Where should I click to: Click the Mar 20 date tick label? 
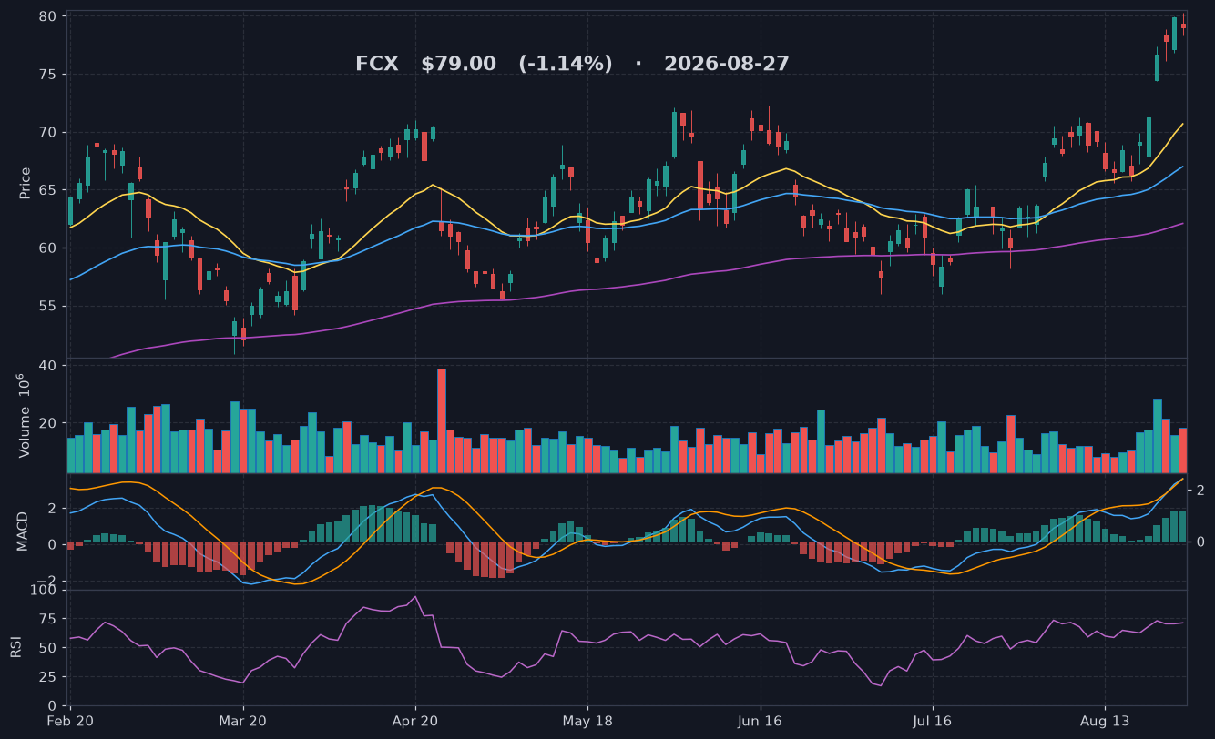click(243, 721)
